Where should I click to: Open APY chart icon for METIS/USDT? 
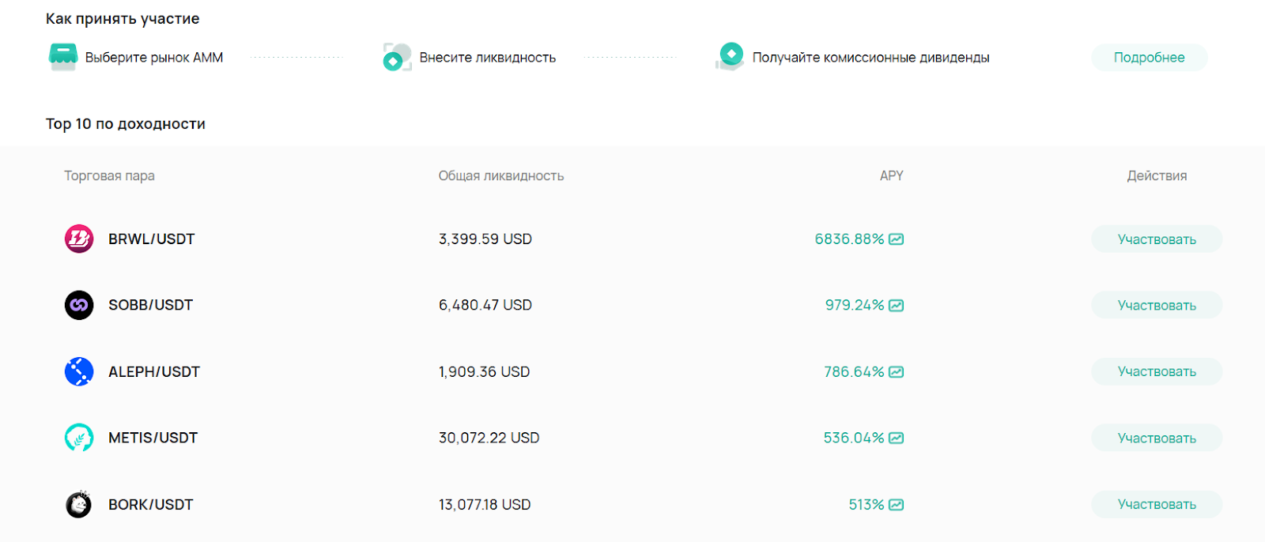click(896, 438)
